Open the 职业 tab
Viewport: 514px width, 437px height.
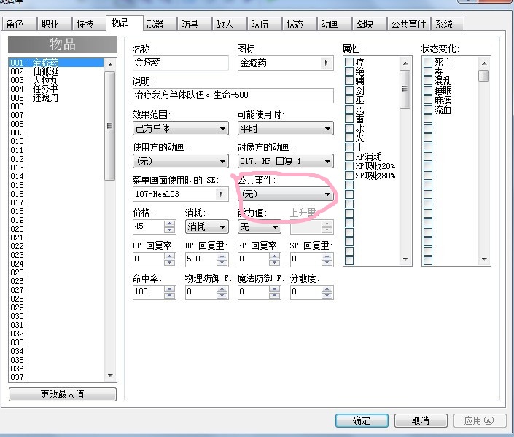54,24
